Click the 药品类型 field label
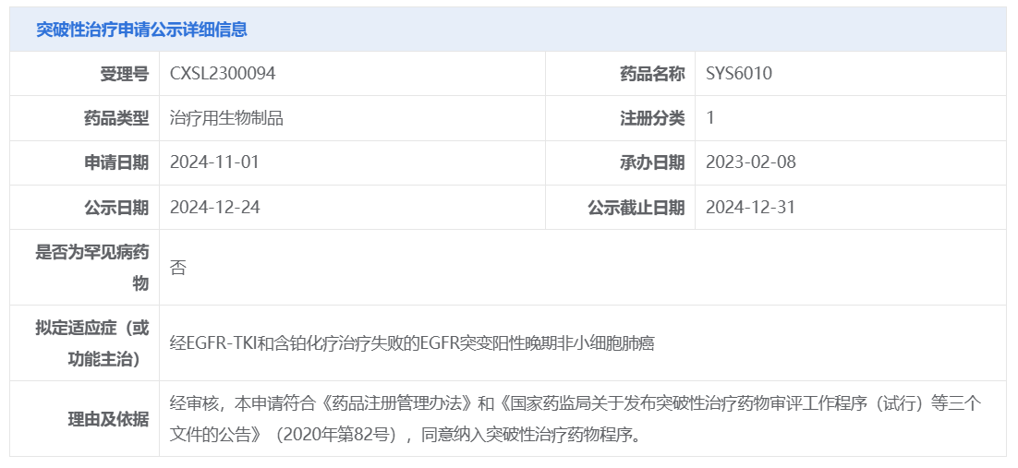Viewport: 1018px width, 468px height. pos(116,118)
